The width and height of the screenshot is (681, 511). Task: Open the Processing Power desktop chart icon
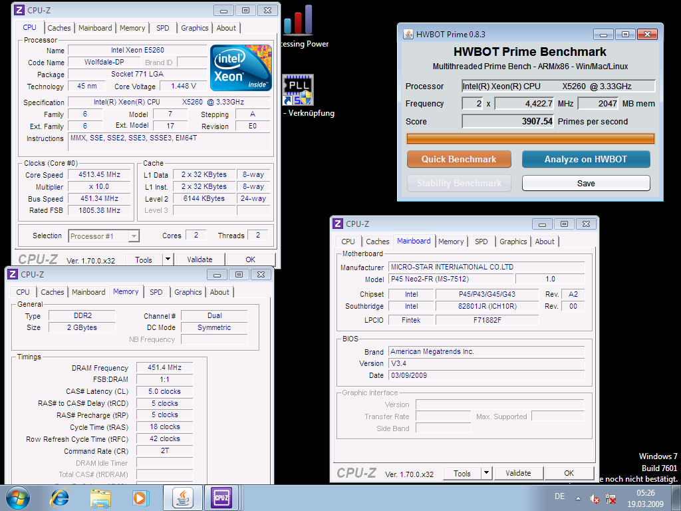[298, 20]
